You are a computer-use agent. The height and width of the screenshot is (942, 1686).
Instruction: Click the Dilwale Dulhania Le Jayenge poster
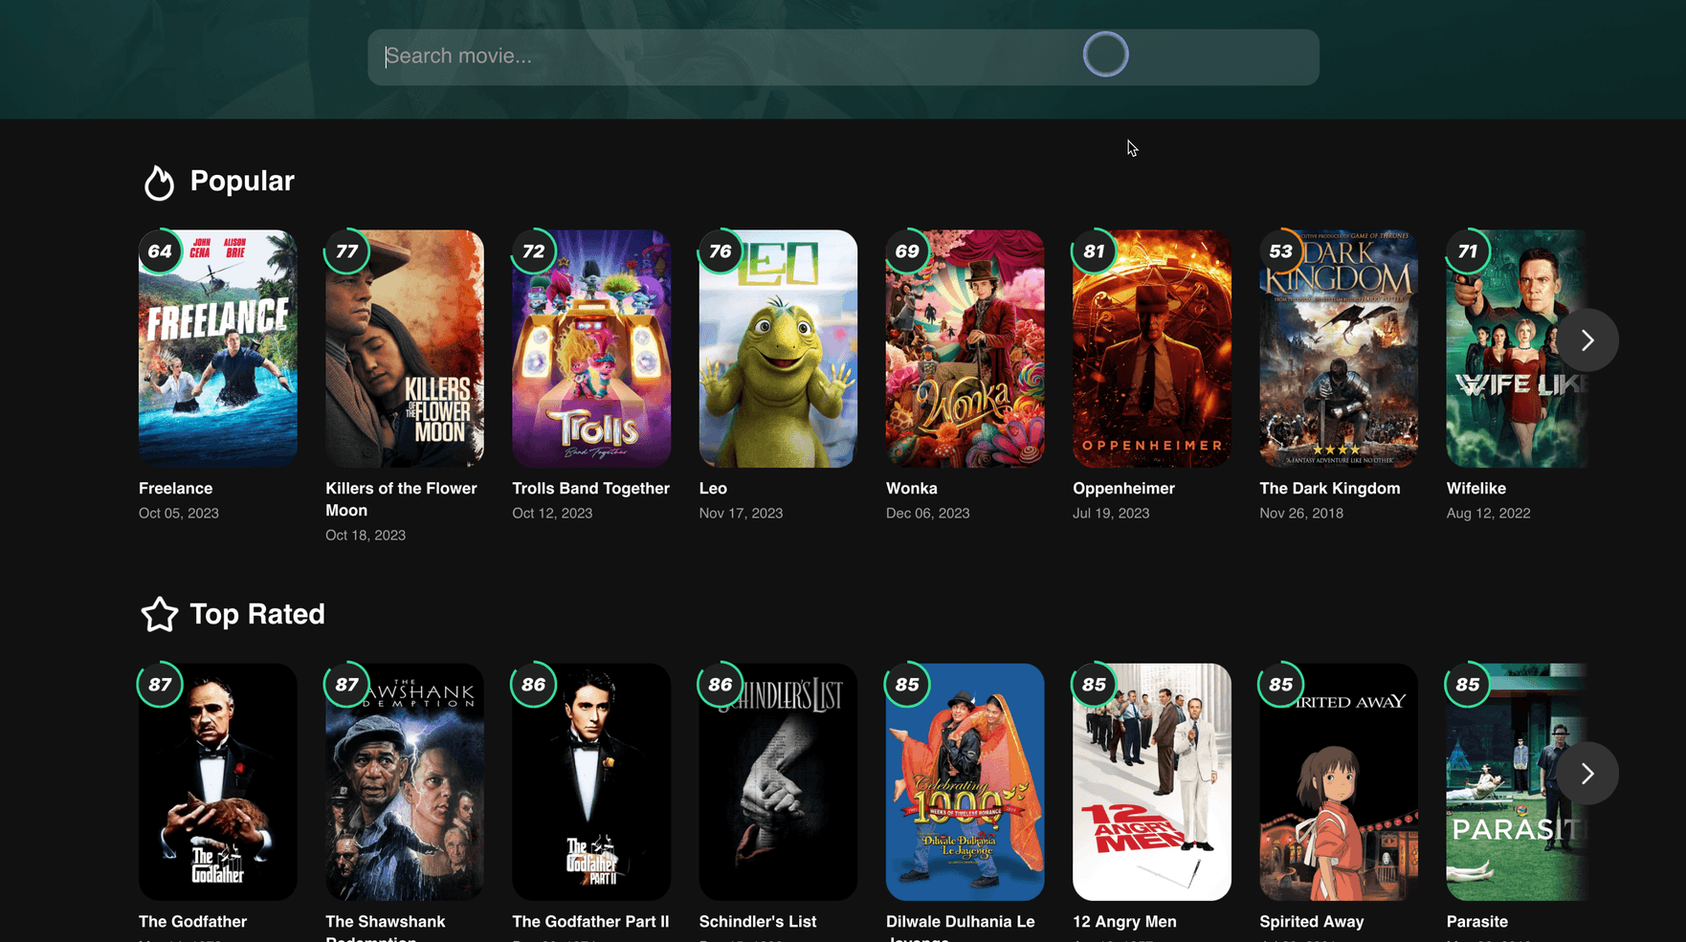(965, 781)
